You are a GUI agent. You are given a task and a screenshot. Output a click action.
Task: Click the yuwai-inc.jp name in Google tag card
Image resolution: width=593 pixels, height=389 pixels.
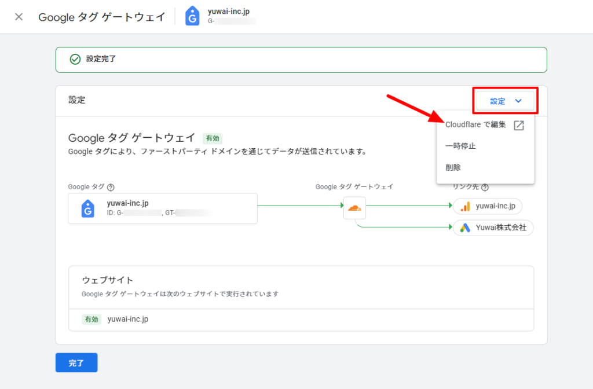pos(128,203)
